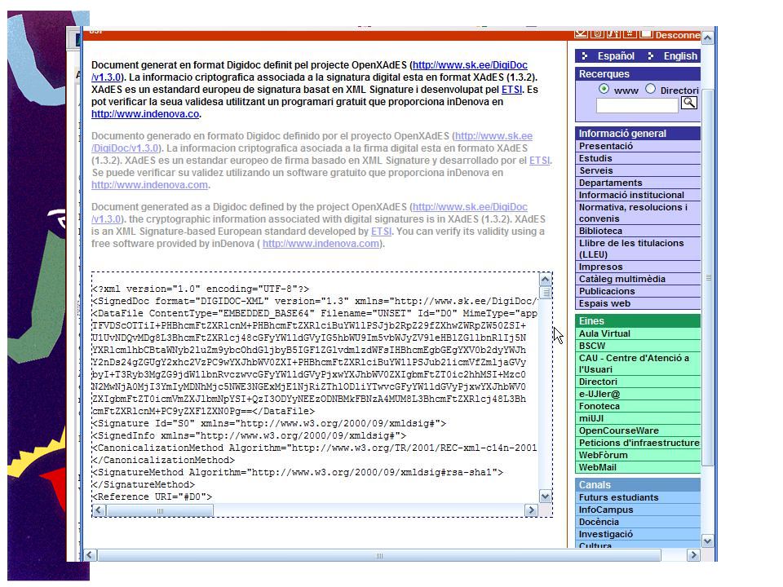
Task: Switch language to Español
Action: coord(616,56)
